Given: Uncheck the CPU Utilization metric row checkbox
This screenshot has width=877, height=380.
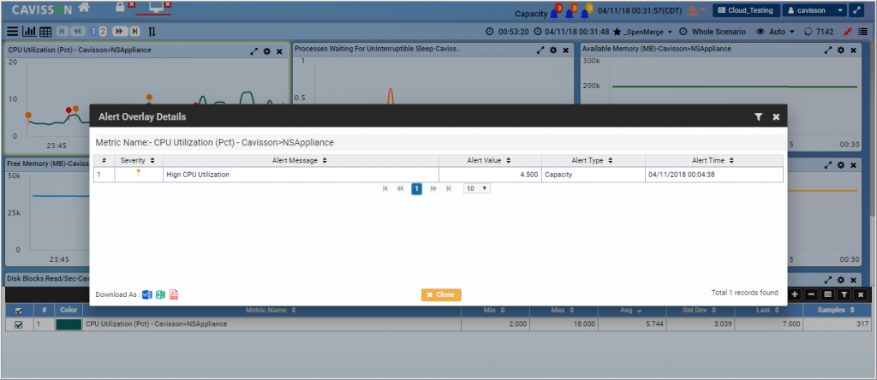Looking at the screenshot, I should point(19,324).
